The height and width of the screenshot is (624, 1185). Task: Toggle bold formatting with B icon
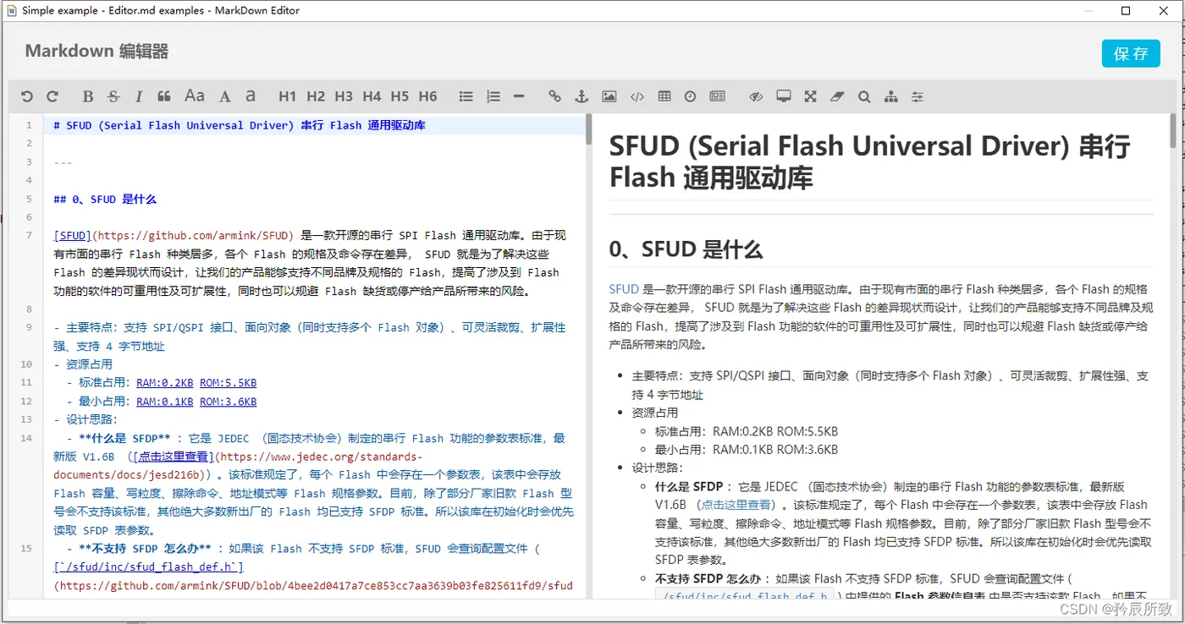88,96
